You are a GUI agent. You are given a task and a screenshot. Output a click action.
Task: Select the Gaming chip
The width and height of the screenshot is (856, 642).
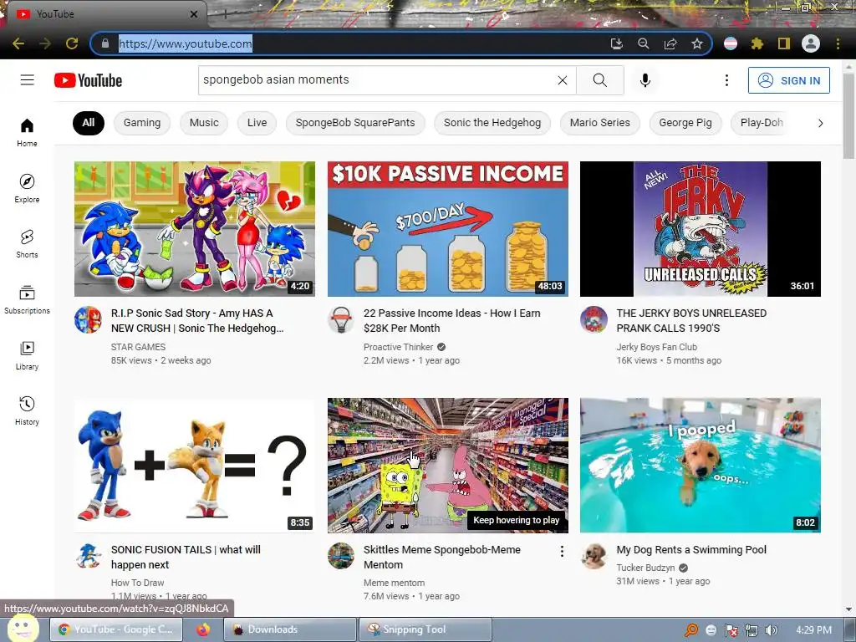(142, 123)
